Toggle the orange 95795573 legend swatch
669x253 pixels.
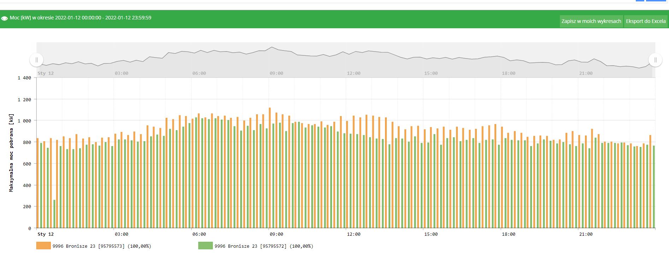coord(43,246)
